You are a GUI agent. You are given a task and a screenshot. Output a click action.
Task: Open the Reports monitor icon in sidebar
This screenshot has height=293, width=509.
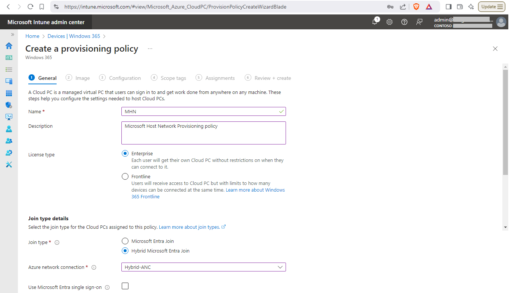click(9, 117)
